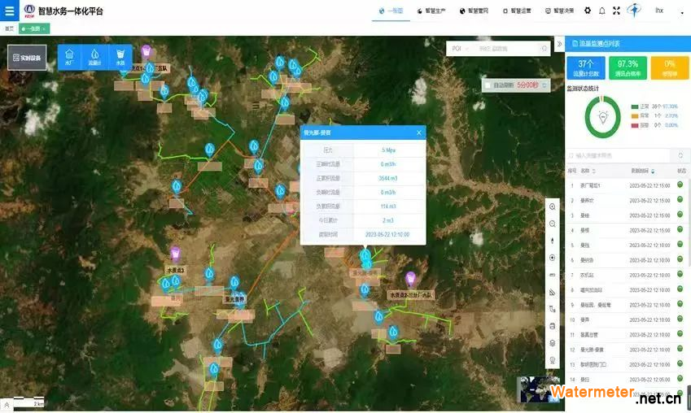Toggle fullscreen with the expand arrows icon
This screenshot has width=691, height=413.
615,11
